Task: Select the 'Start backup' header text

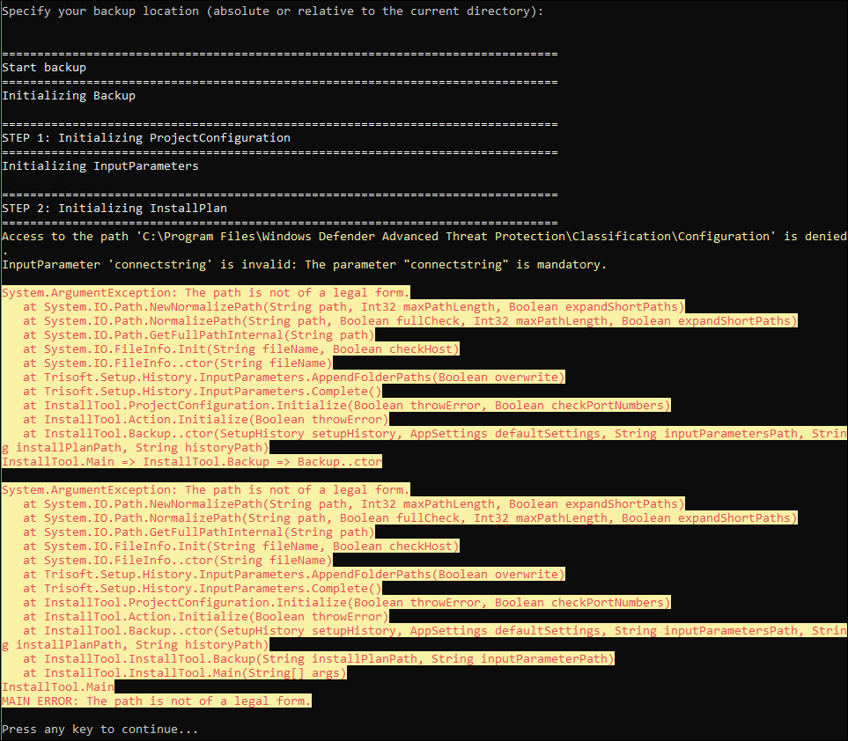Action: 43,67
